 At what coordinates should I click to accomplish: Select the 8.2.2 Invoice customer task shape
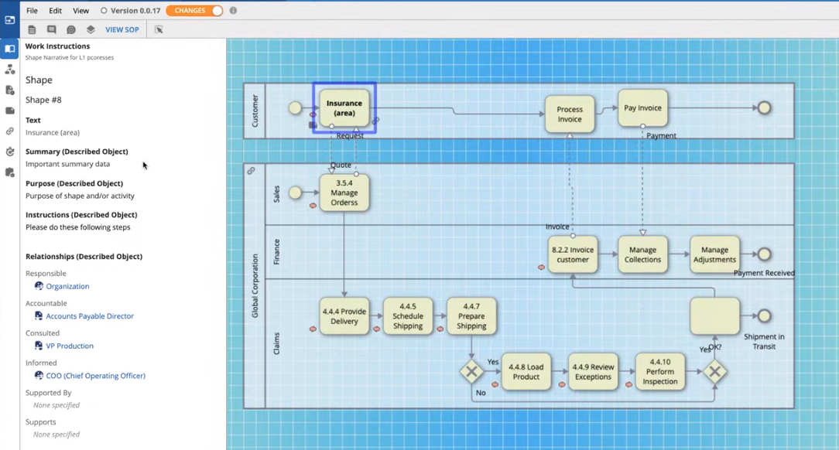point(573,254)
